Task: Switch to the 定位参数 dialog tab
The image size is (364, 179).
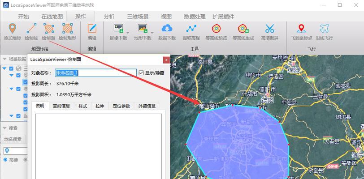Action: coord(121,106)
